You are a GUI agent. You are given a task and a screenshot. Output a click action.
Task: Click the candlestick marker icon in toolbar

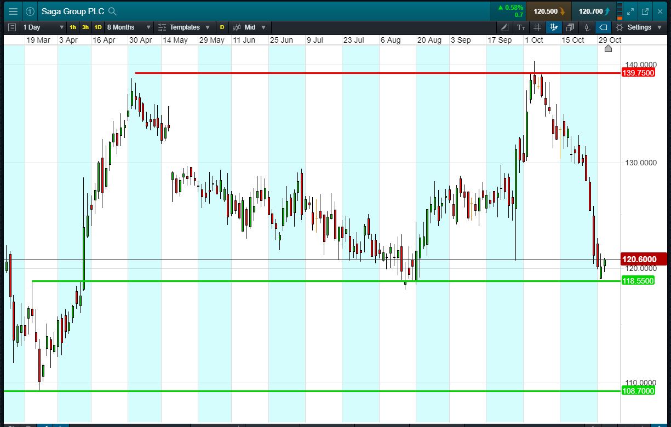click(x=587, y=27)
